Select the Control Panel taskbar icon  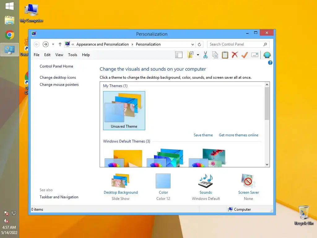10,50
